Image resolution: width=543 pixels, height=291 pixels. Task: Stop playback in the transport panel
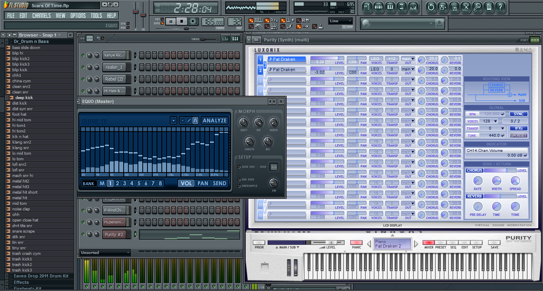182,21
